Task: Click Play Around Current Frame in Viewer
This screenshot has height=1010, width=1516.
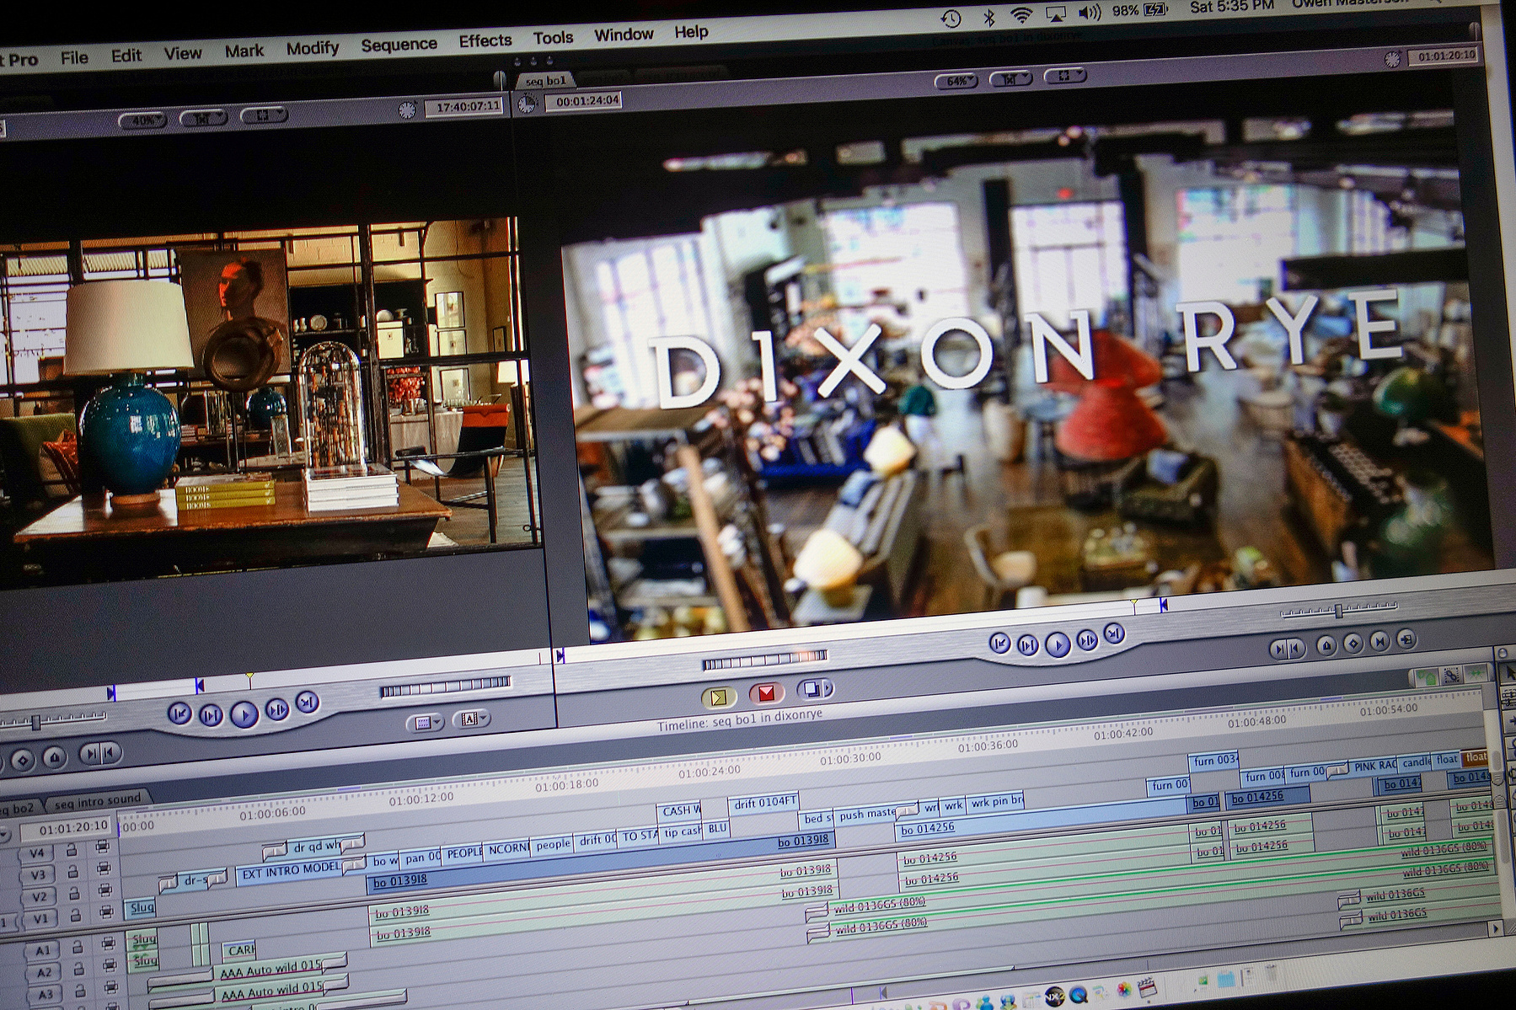Action: point(277,710)
